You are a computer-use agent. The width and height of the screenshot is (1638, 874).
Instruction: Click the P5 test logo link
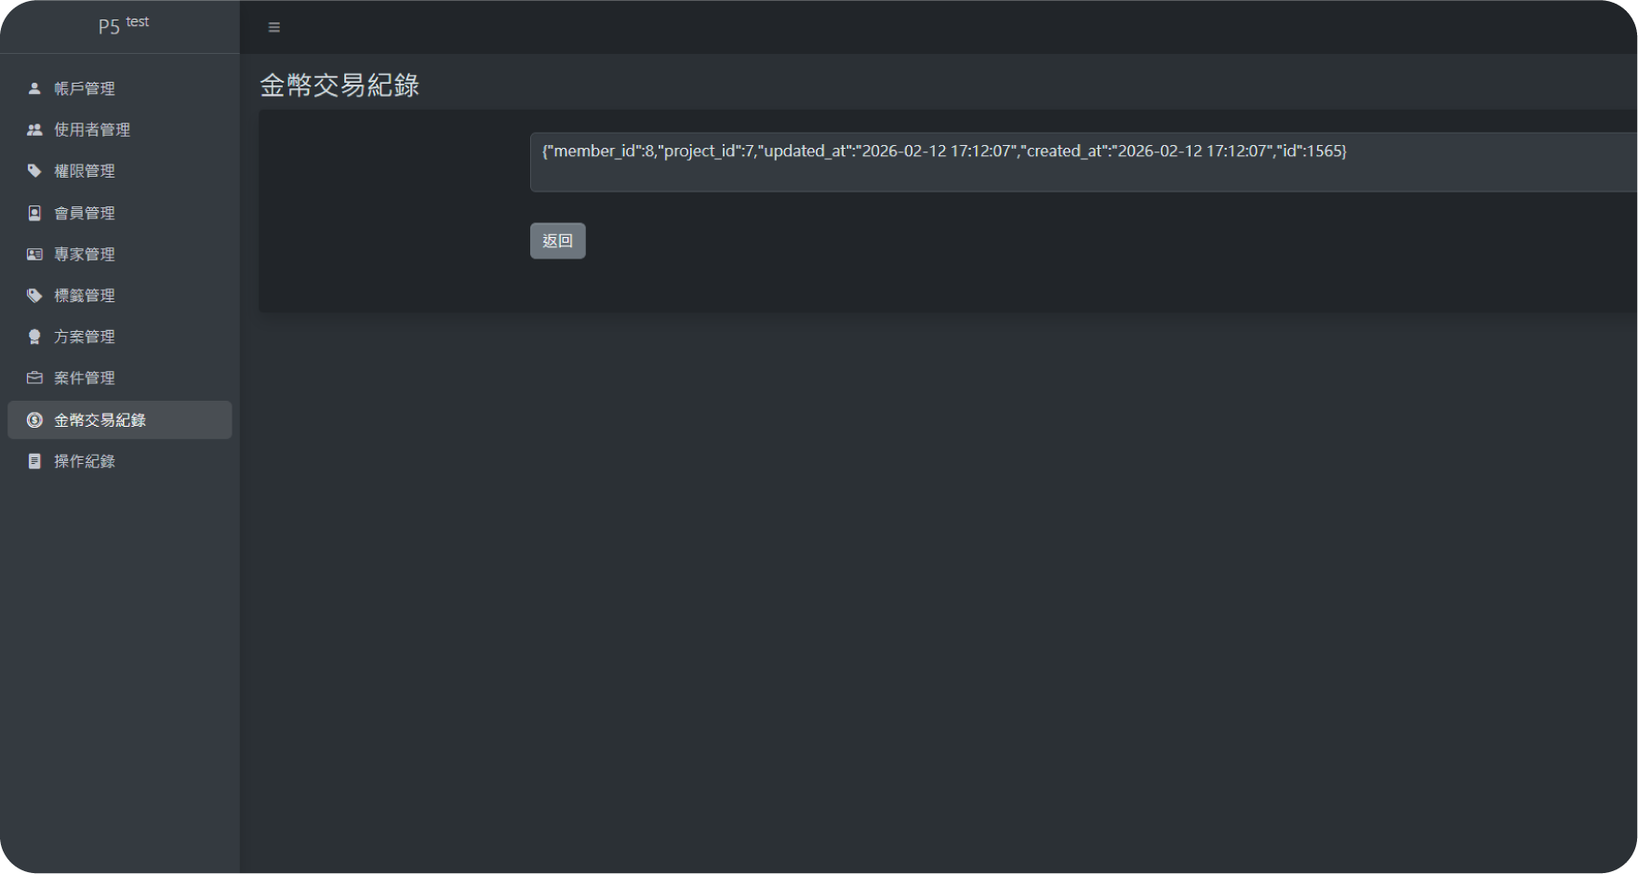tap(123, 25)
